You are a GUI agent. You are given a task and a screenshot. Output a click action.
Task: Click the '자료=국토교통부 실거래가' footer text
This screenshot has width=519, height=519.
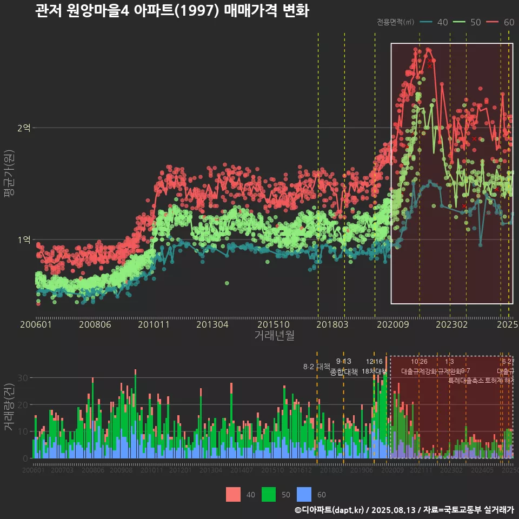[x=468, y=510]
